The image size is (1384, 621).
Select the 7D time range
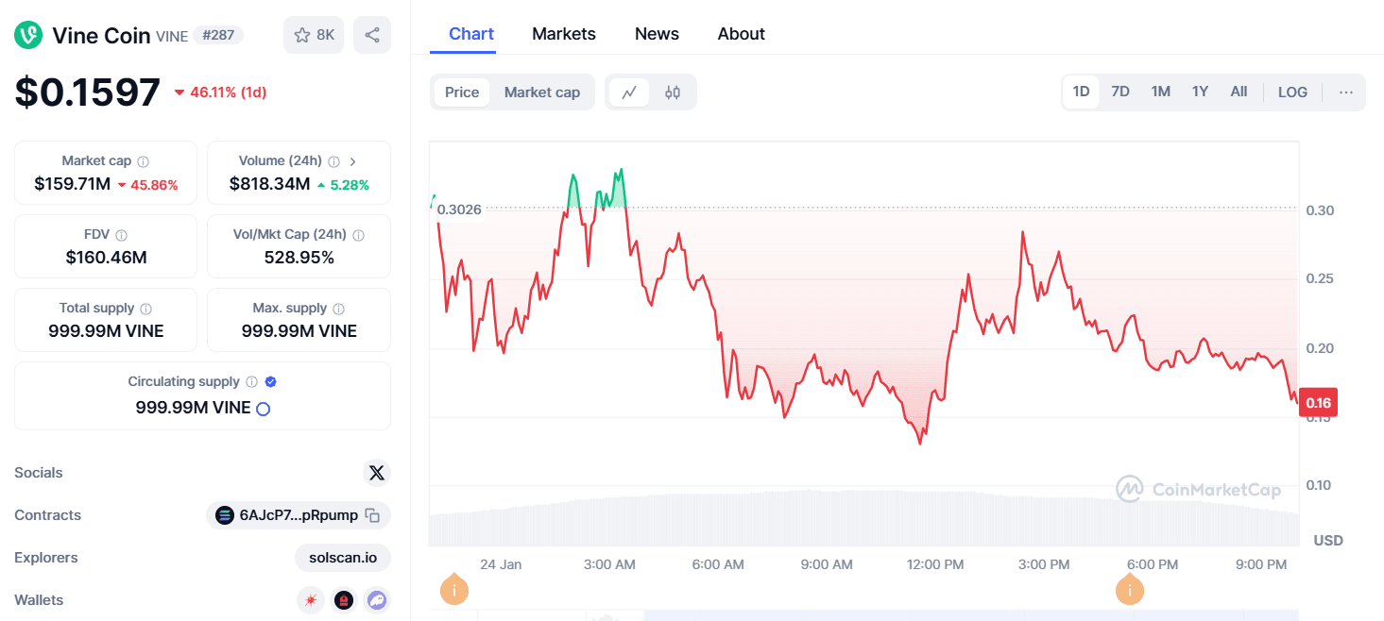pos(1120,92)
